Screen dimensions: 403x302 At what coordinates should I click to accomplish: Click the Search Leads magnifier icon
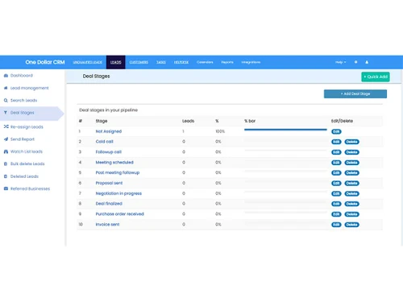6,101
